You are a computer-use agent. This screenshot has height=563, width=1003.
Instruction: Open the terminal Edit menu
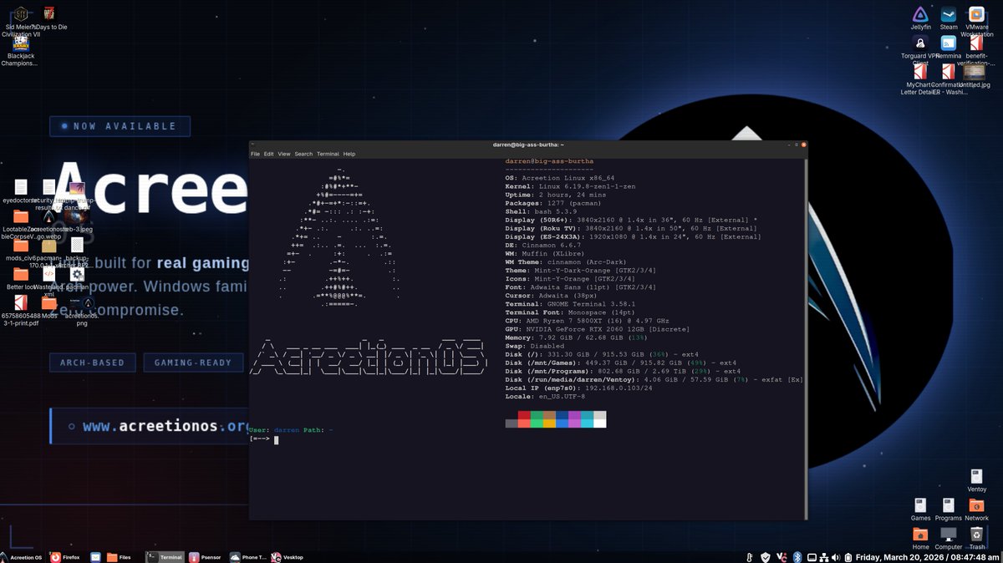click(x=269, y=154)
